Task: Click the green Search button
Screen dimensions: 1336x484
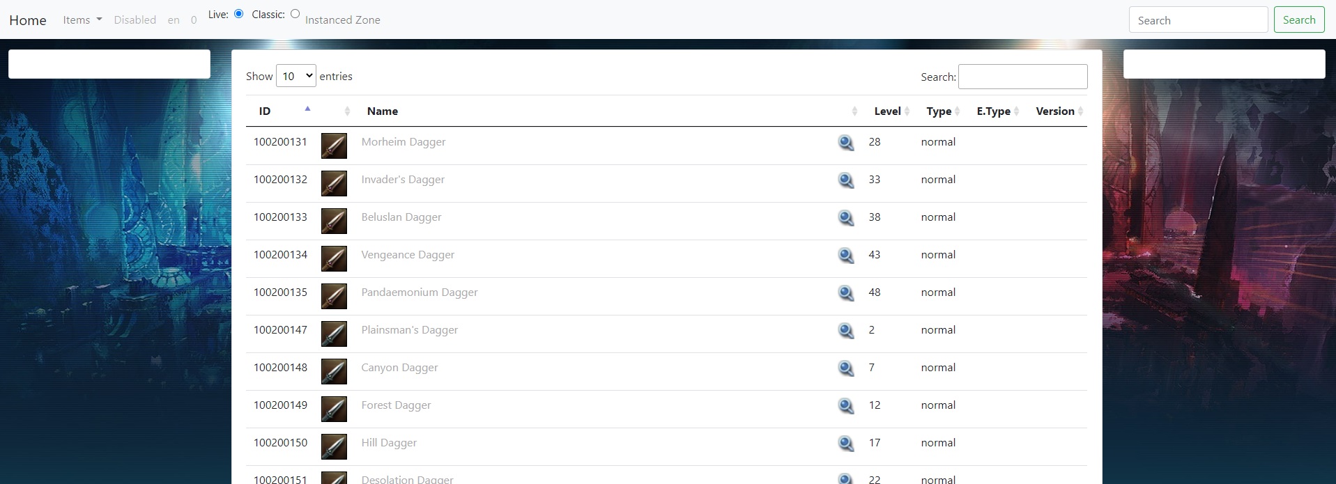Action: 1298,20
